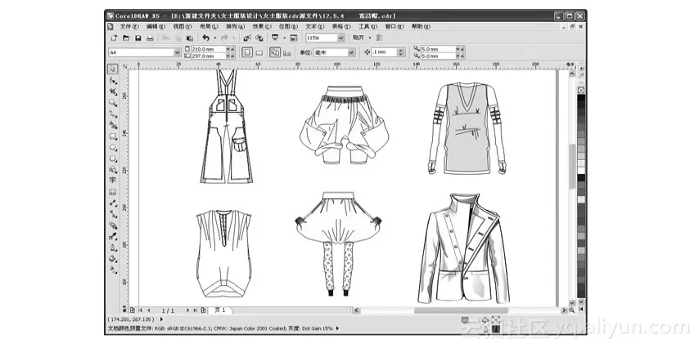This screenshot has height=348, width=699.
Task: Select the Polygon tool in the toolbox
Action: tap(113, 158)
